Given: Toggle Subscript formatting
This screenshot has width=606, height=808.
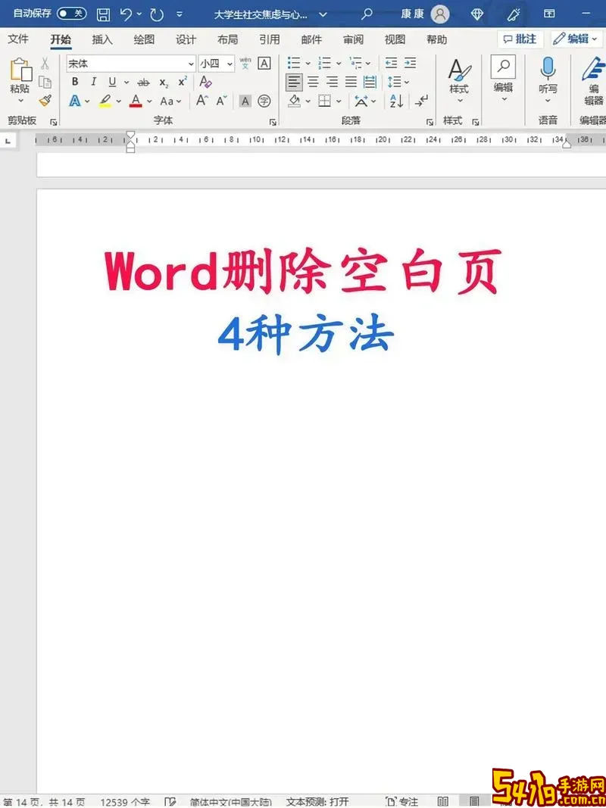Looking at the screenshot, I should point(164,83).
